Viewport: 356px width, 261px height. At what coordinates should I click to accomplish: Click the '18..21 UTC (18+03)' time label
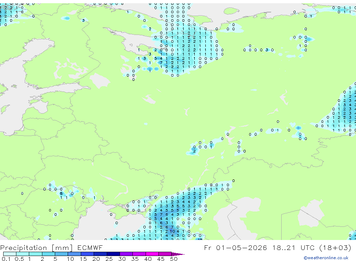click(312, 247)
